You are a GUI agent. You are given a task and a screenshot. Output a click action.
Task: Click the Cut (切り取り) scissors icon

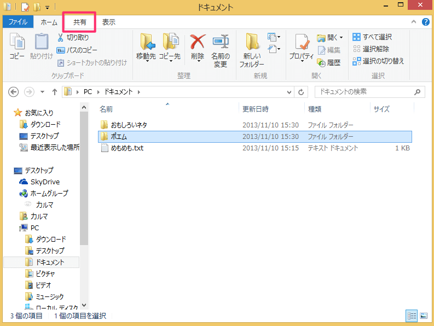61,37
